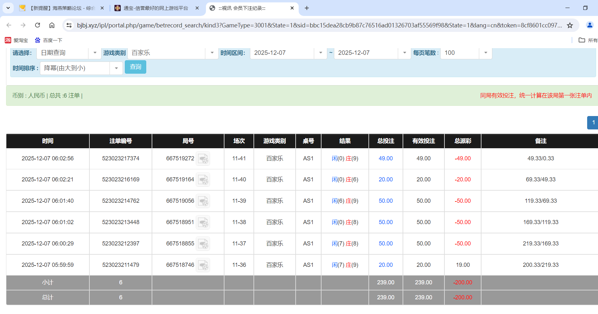Image resolution: width=598 pixels, height=314 pixels.
Task: Open the browser profile icon
Action: 590,25
